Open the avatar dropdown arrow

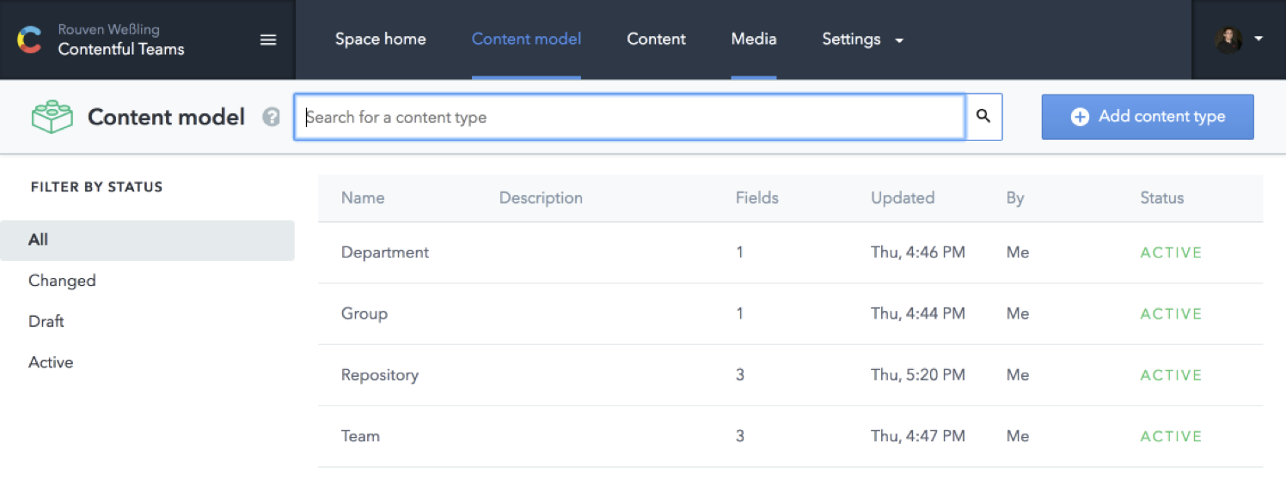(x=1258, y=39)
